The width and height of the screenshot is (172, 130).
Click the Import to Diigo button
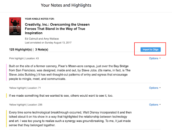click(150, 50)
